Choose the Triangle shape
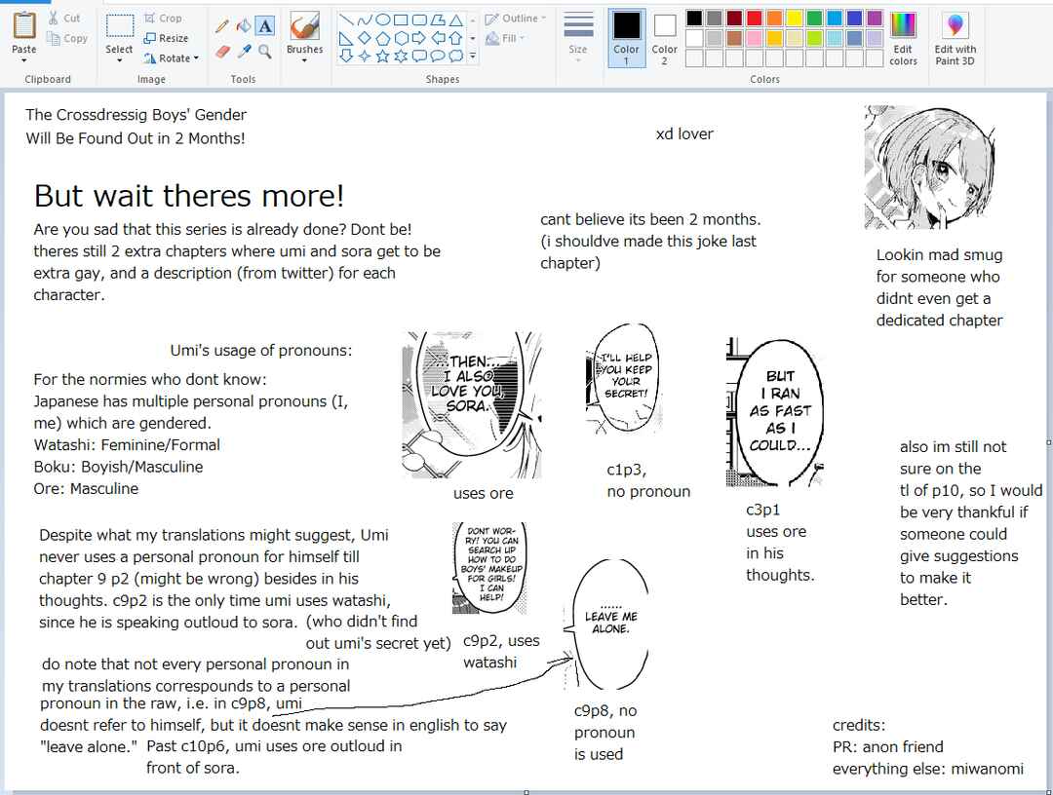Screen dimensions: 1053x795 tap(455, 19)
